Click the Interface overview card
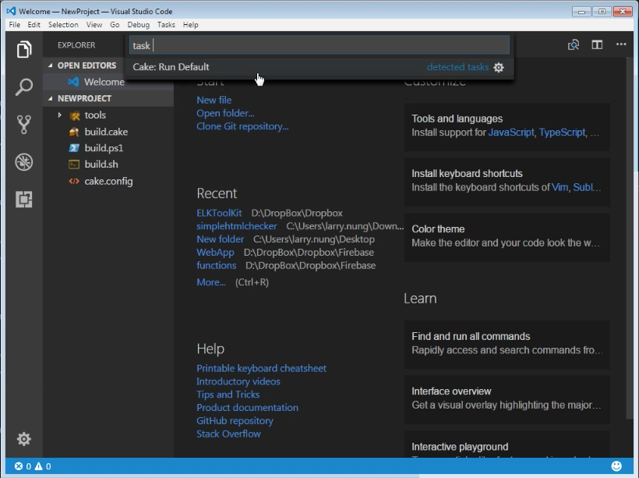 pyautogui.click(x=507, y=400)
